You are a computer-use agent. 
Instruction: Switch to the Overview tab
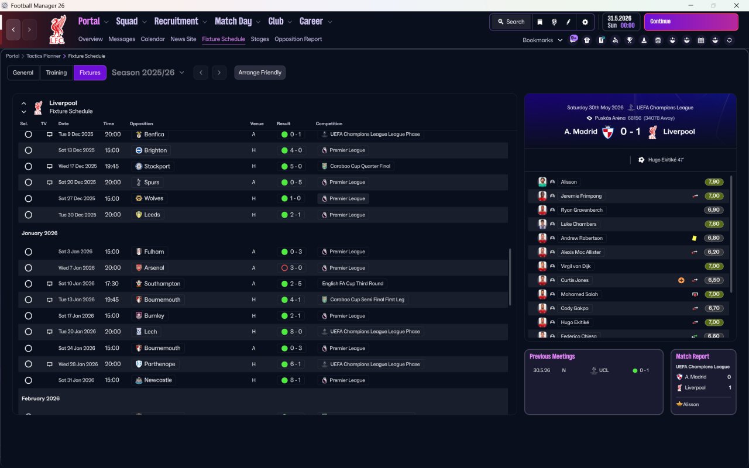tap(91, 39)
